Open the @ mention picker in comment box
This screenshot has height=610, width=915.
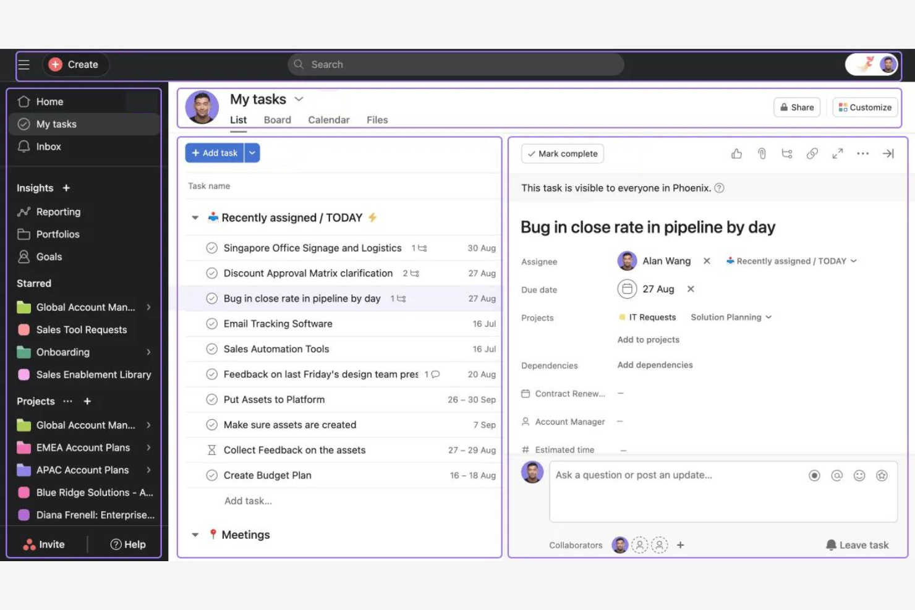(x=836, y=475)
